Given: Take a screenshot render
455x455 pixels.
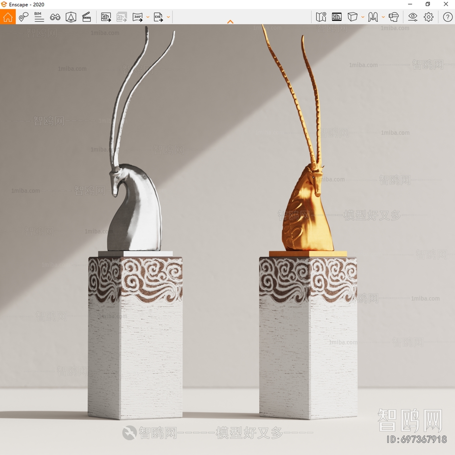Looking at the screenshot, I should [x=106, y=17].
